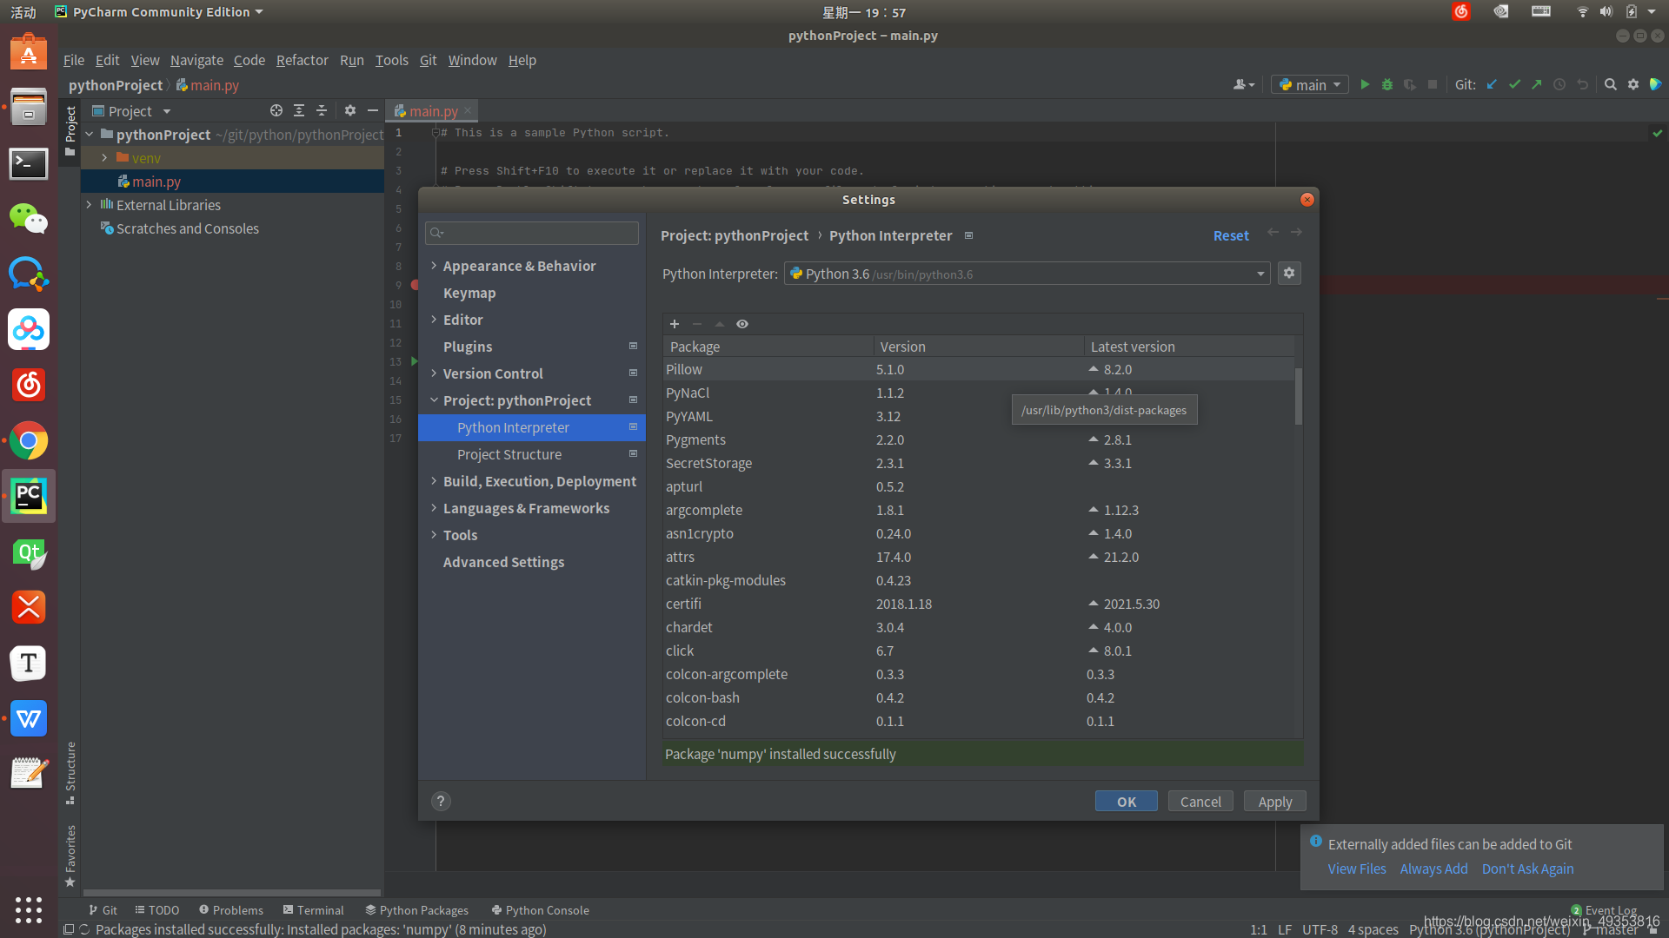Viewport: 1669px width, 938px height.
Task: Click the Run main green play icon
Action: click(x=1365, y=84)
